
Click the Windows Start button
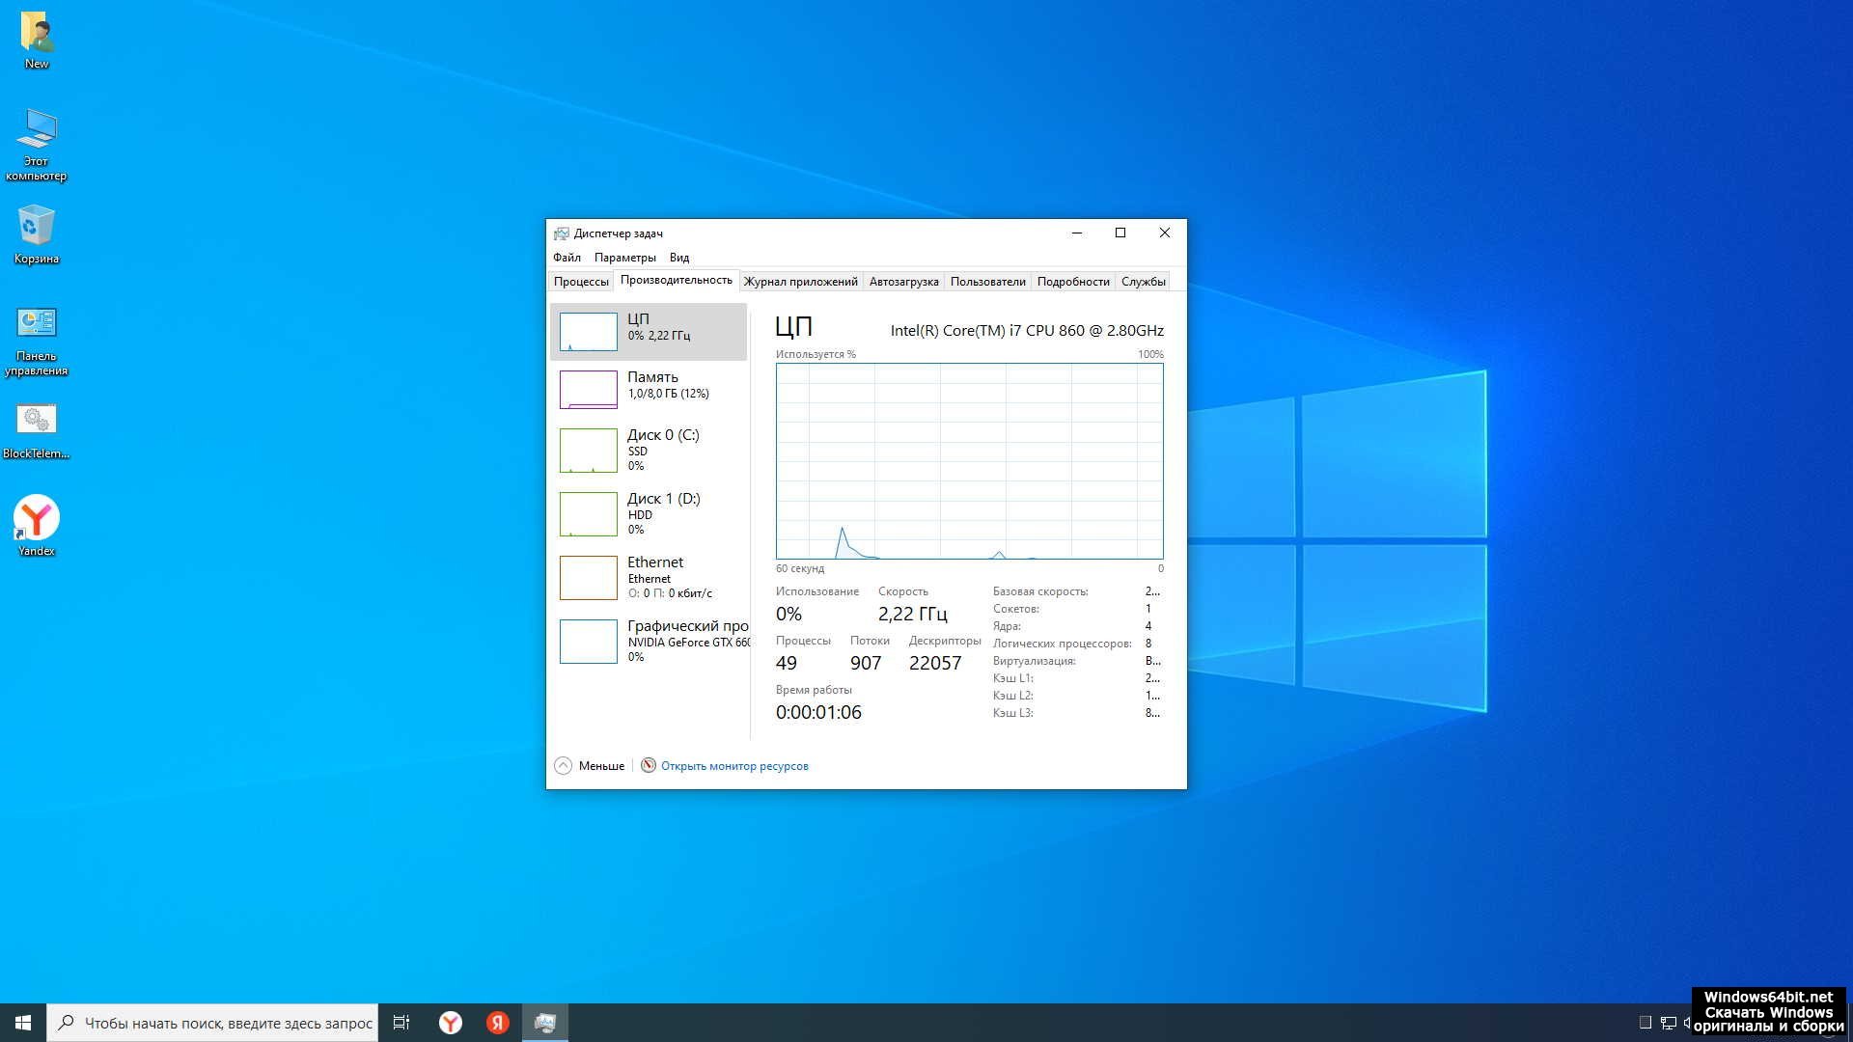tap(23, 1023)
